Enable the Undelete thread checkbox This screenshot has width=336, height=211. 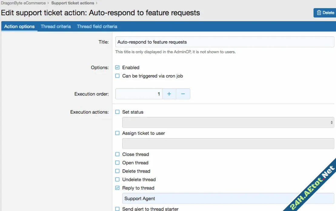click(x=118, y=180)
